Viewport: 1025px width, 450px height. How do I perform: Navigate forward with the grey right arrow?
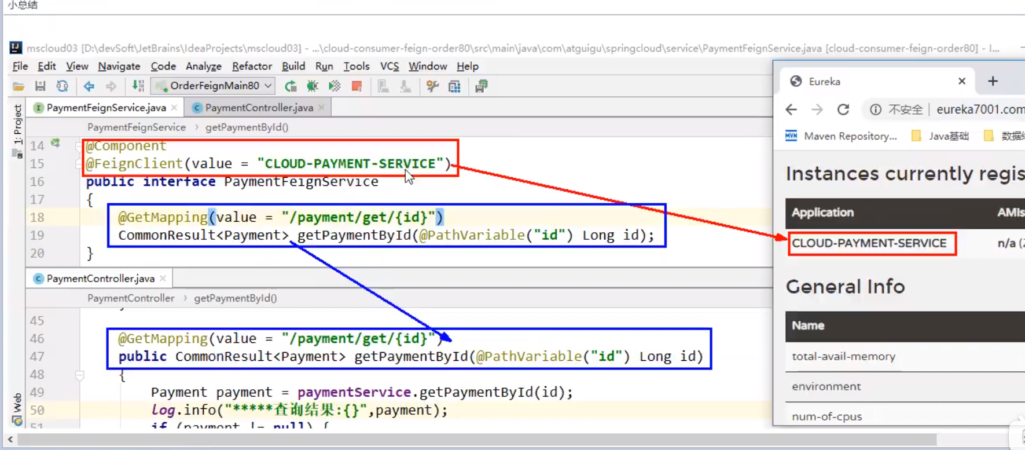click(x=111, y=86)
